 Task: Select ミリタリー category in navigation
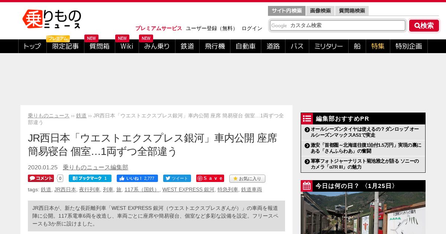pyautogui.click(x=329, y=46)
